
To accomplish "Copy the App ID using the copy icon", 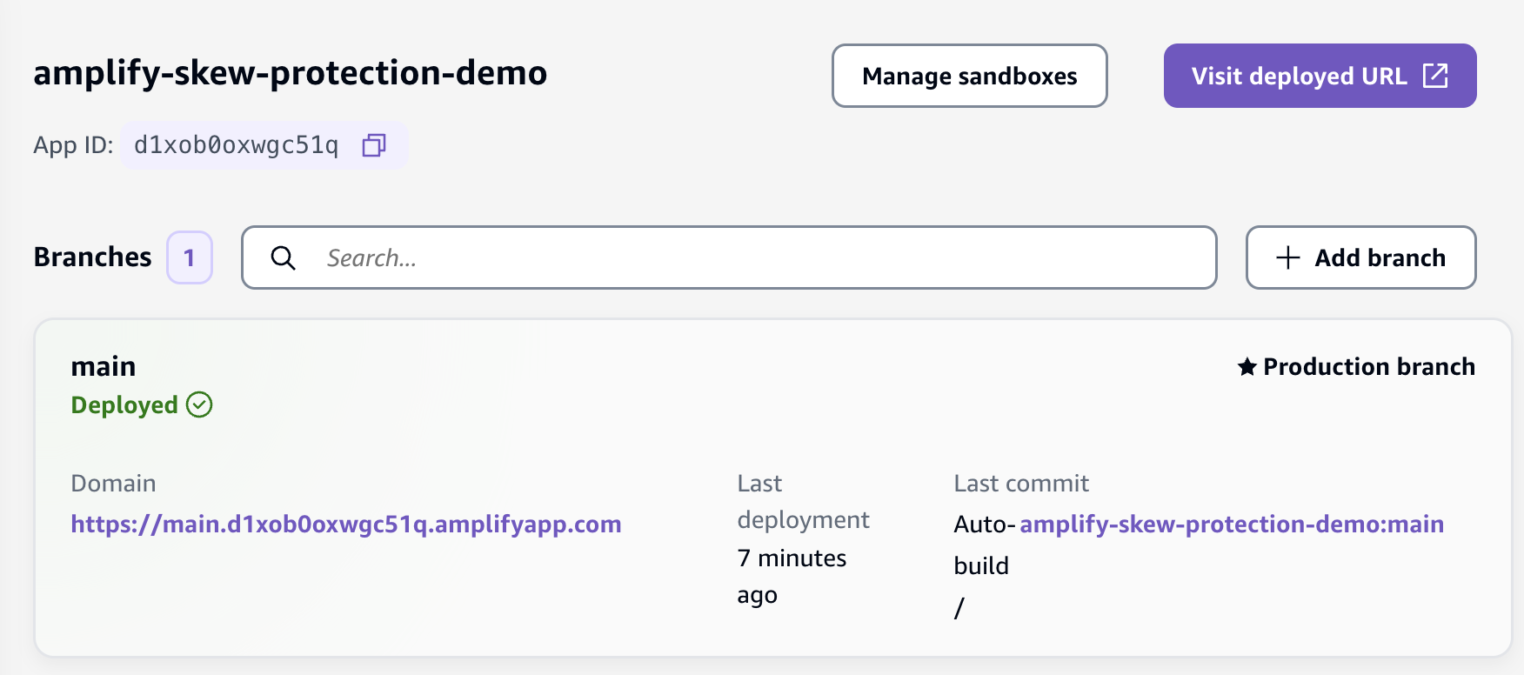I will point(374,146).
